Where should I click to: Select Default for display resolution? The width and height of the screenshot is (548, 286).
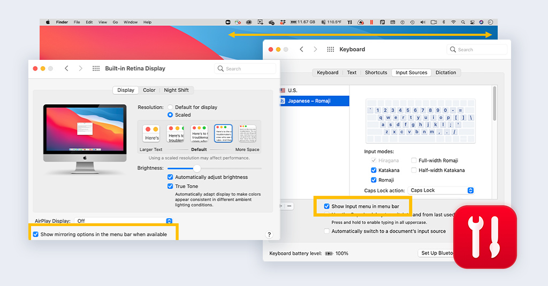pyautogui.click(x=170, y=107)
